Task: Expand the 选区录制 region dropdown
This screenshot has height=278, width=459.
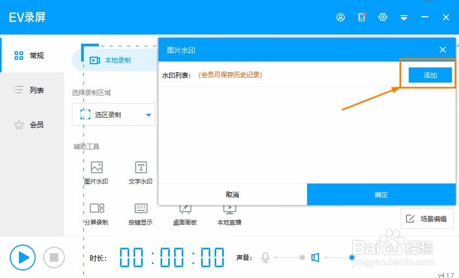Action: [114, 114]
